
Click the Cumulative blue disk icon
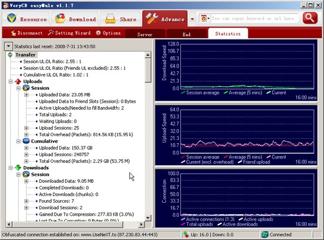click(x=26, y=141)
